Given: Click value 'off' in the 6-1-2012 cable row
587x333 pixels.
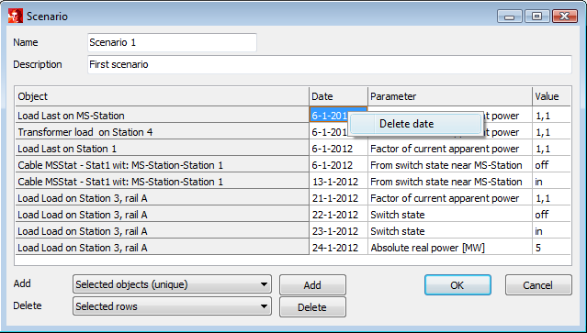Looking at the screenshot, I should (552, 165).
